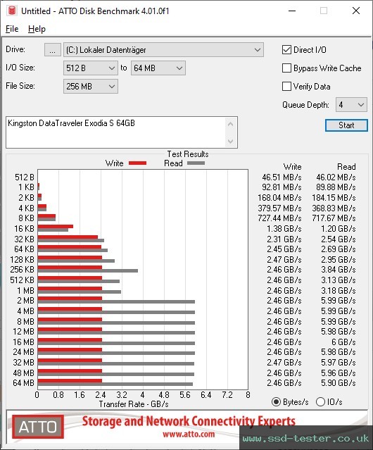Click the description box scroll down arrow
This screenshot has width=373, height=450.
pyautogui.click(x=231, y=141)
